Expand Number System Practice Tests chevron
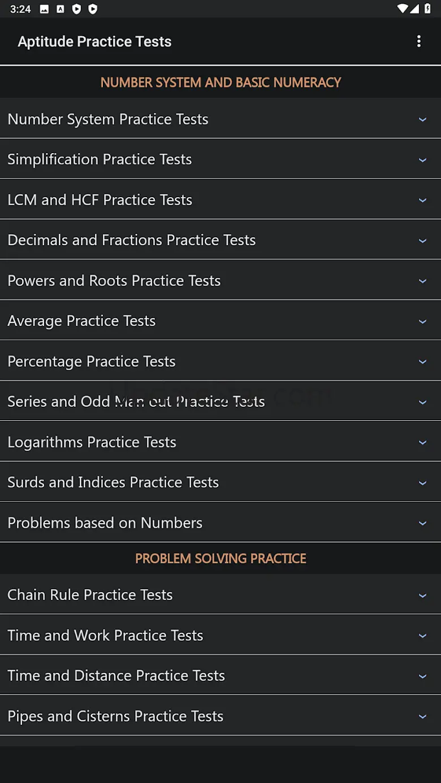 [422, 119]
